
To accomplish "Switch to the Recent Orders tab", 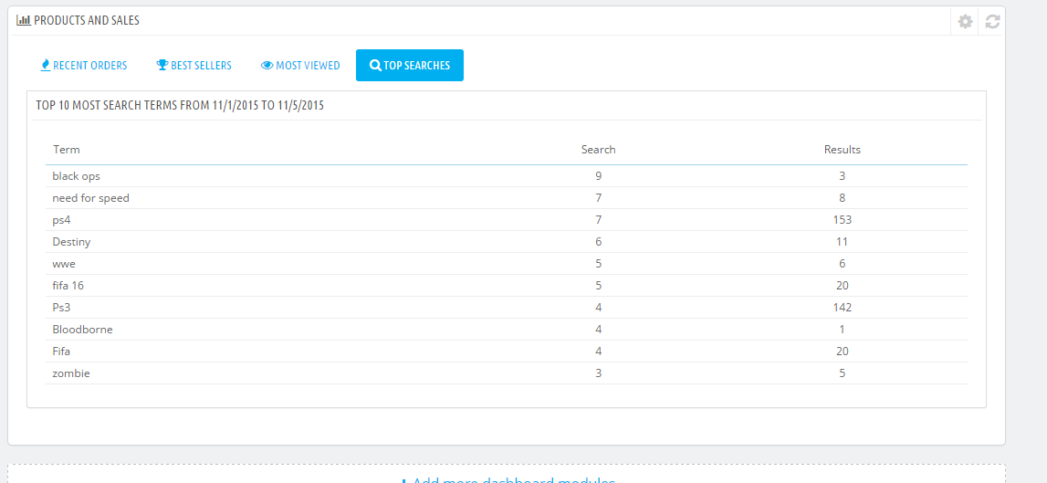I will click(83, 66).
